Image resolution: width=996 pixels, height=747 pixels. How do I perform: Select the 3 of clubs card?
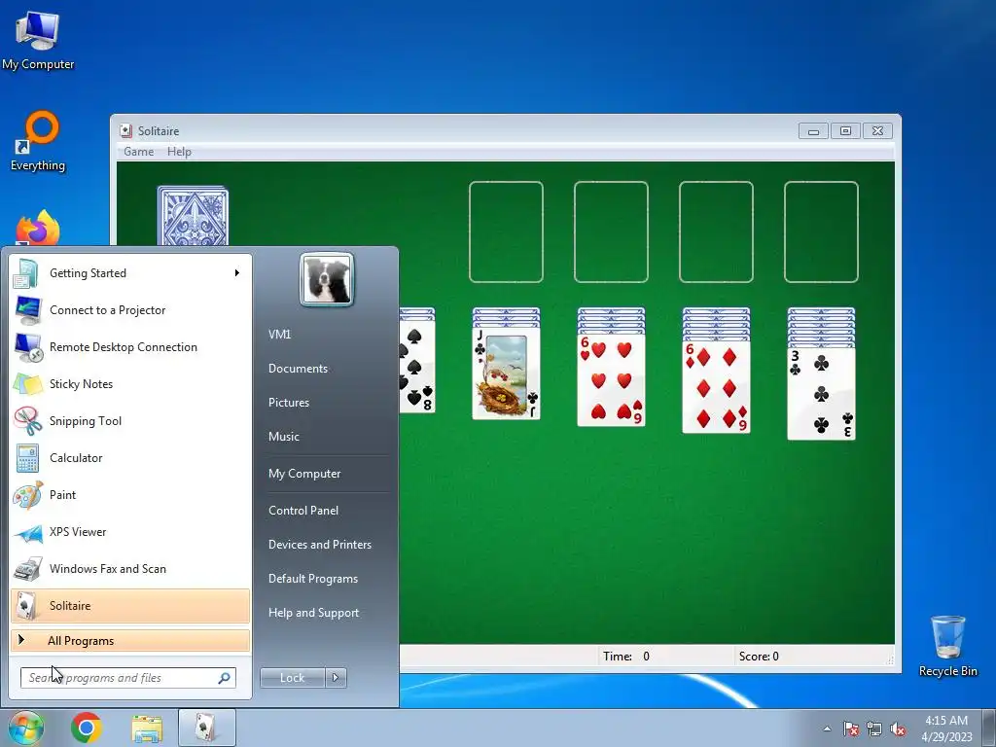(x=821, y=394)
